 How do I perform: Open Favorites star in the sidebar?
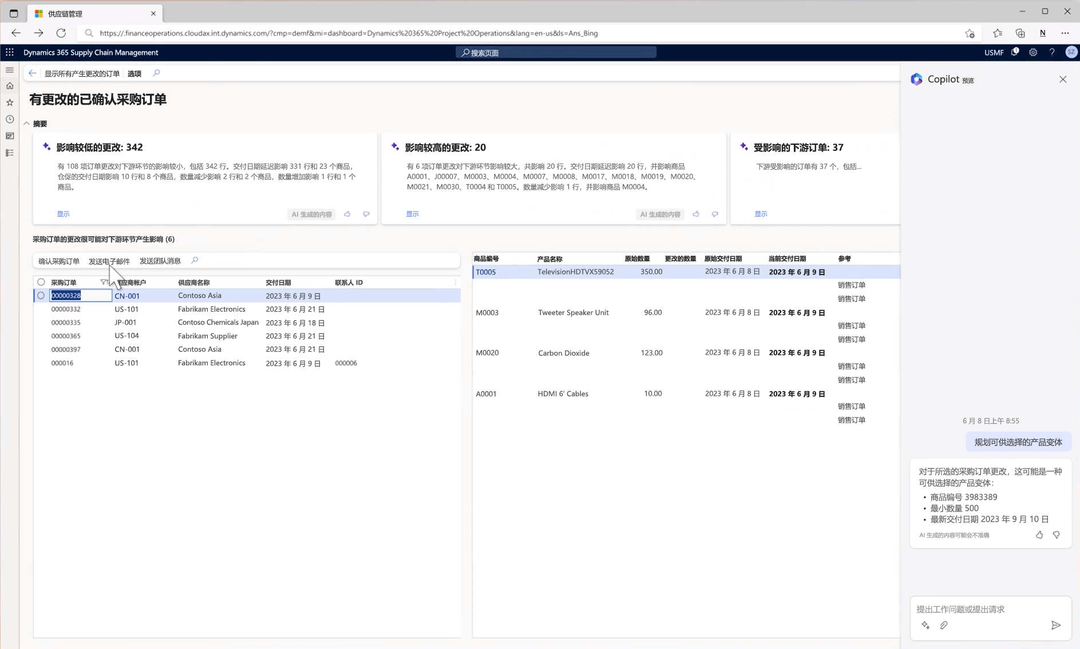(x=10, y=102)
